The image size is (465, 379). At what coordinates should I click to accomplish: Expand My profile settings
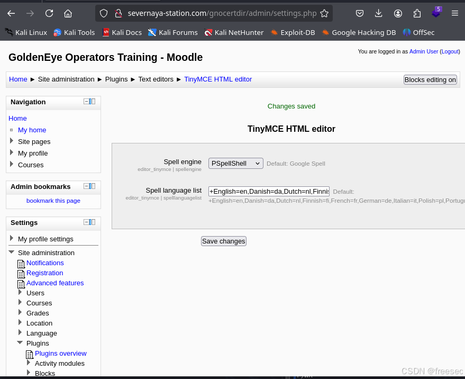(x=12, y=238)
